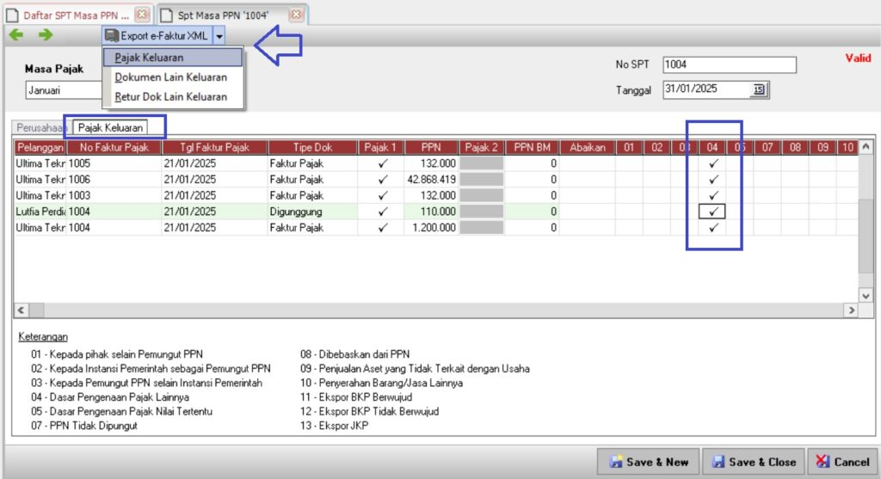Click the Export e-Faktur XML button
Viewport: 881px width, 479px height.
(x=157, y=36)
